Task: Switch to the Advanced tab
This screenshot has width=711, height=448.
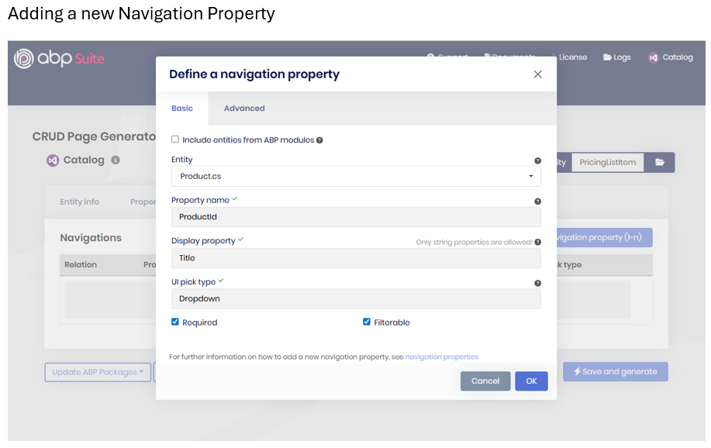Action: 244,109
